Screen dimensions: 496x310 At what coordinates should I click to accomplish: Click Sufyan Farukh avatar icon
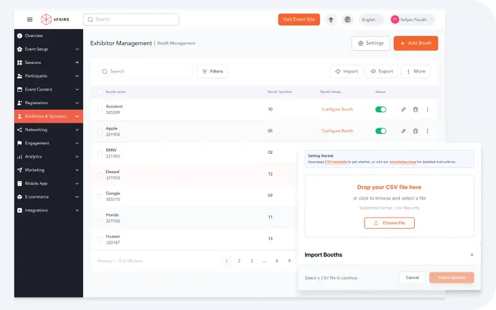[x=395, y=20]
